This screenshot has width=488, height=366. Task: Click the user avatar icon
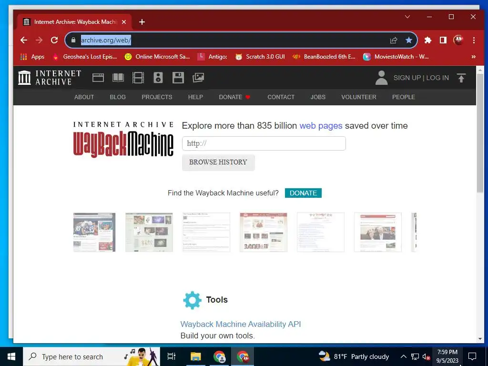381,78
